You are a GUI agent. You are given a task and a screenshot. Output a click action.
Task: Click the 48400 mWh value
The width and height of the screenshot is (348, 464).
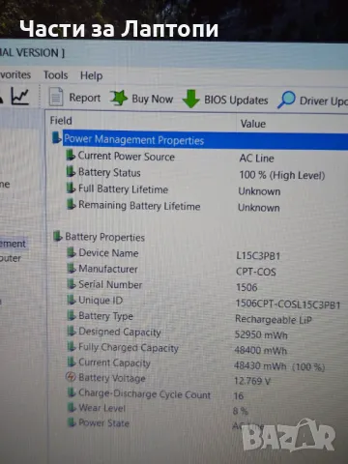[260, 350]
